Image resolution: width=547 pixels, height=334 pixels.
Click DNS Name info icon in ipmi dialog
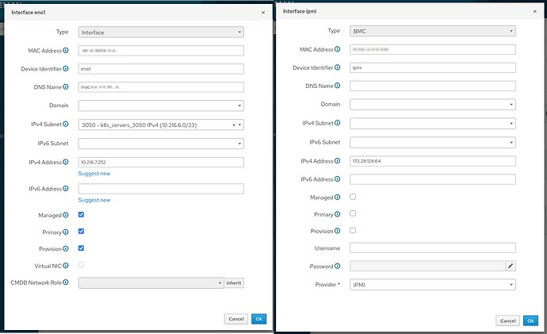[x=338, y=86]
